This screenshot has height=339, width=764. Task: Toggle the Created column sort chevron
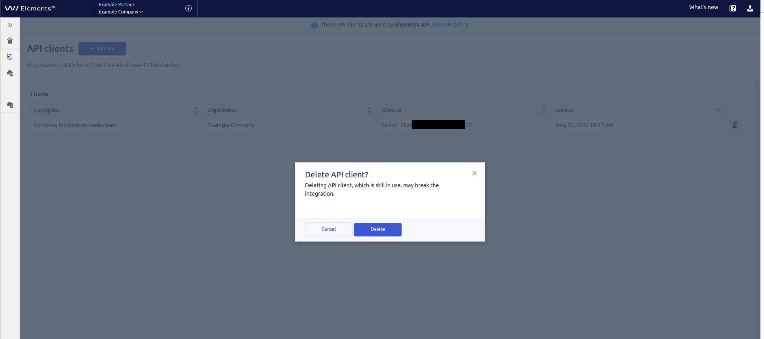(717, 110)
